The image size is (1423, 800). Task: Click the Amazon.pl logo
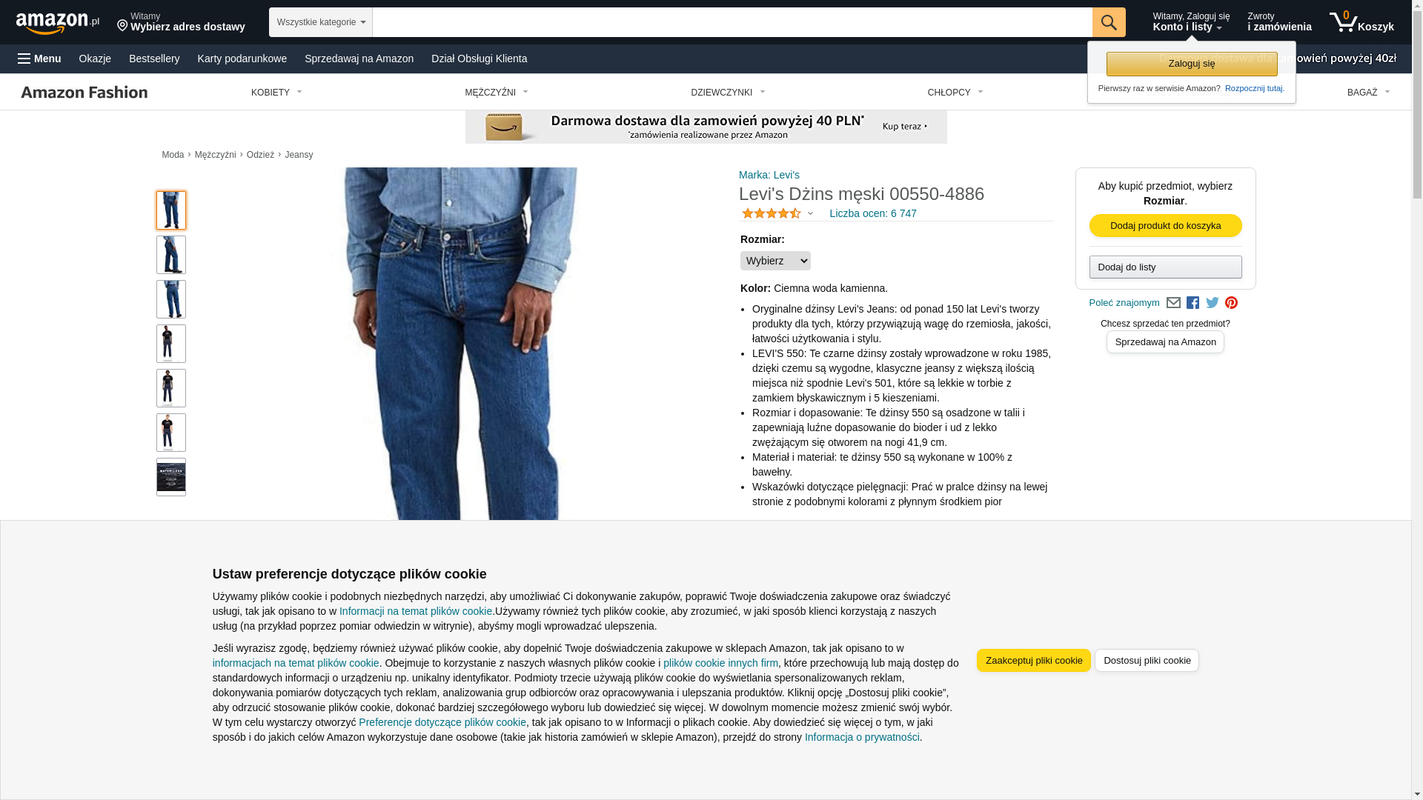pyautogui.click(x=58, y=23)
